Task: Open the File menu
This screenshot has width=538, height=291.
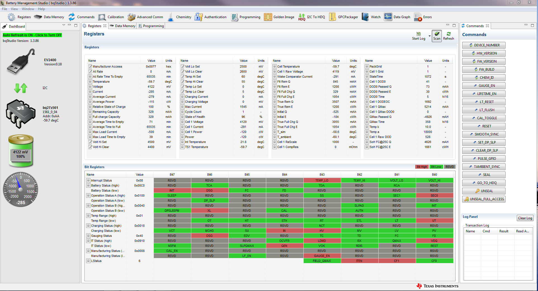Action: tap(4, 9)
